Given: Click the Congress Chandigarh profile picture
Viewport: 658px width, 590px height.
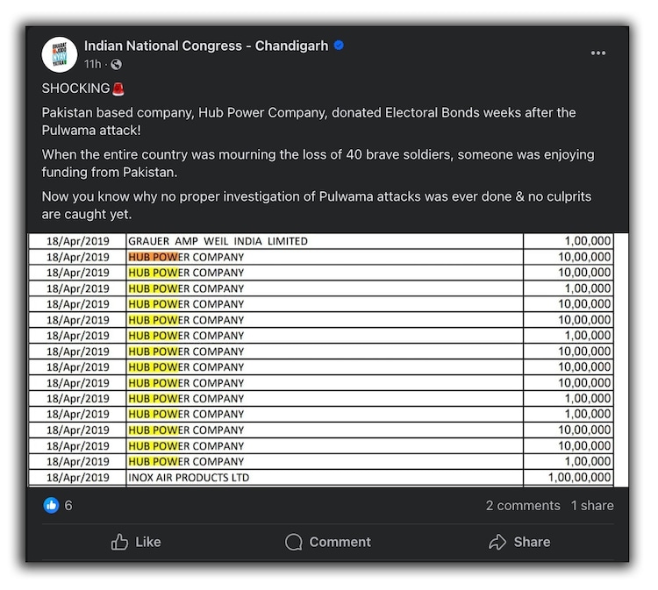Looking at the screenshot, I should click(60, 54).
